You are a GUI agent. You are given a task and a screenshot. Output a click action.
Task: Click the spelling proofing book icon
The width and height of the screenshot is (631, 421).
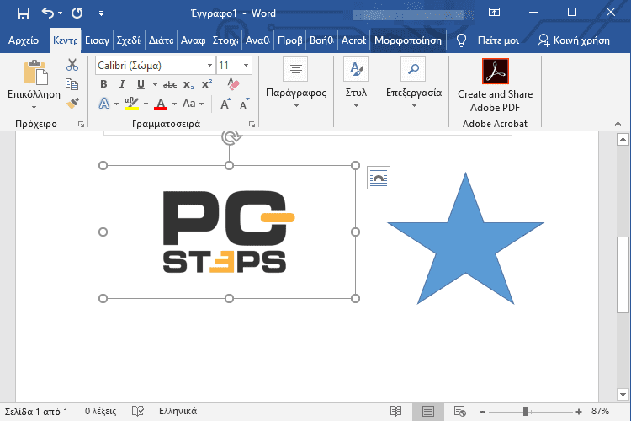point(138,412)
